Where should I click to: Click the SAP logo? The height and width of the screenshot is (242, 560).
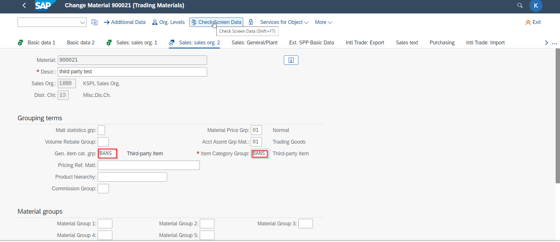pos(43,6)
